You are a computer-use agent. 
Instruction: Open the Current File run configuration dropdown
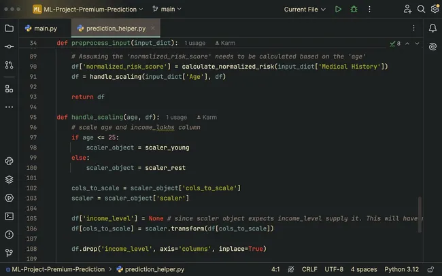305,10
